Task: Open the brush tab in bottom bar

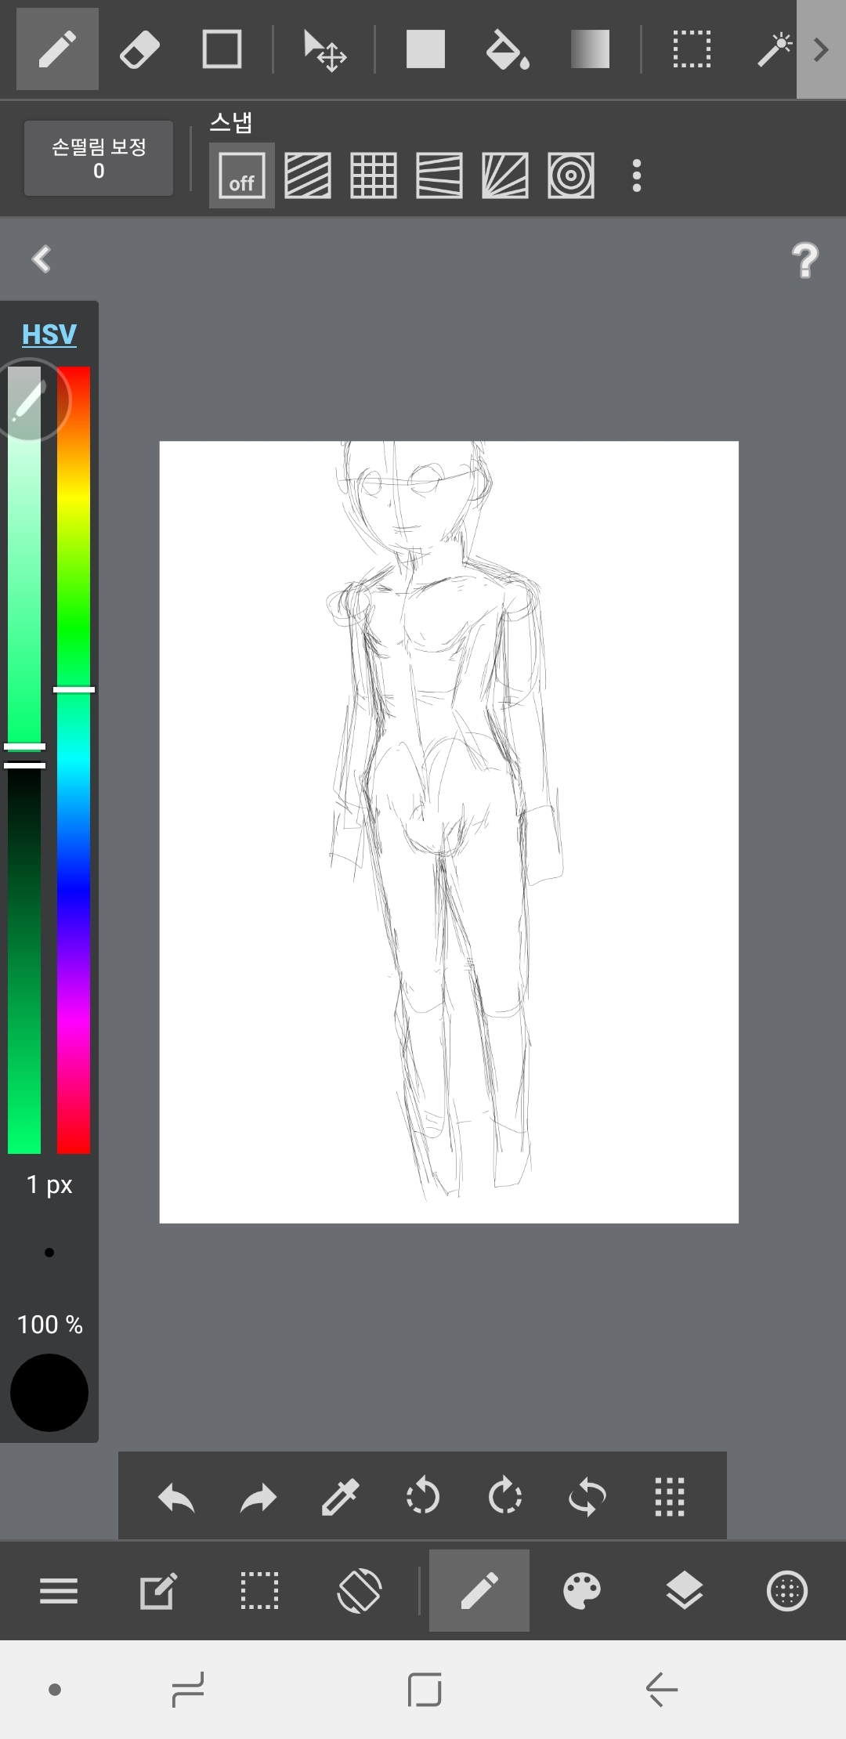Action: (479, 1591)
